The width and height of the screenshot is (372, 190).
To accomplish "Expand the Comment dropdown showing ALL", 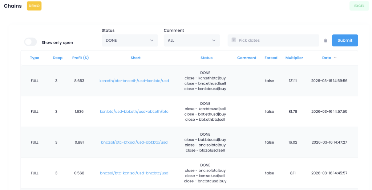I will (x=192, y=40).
